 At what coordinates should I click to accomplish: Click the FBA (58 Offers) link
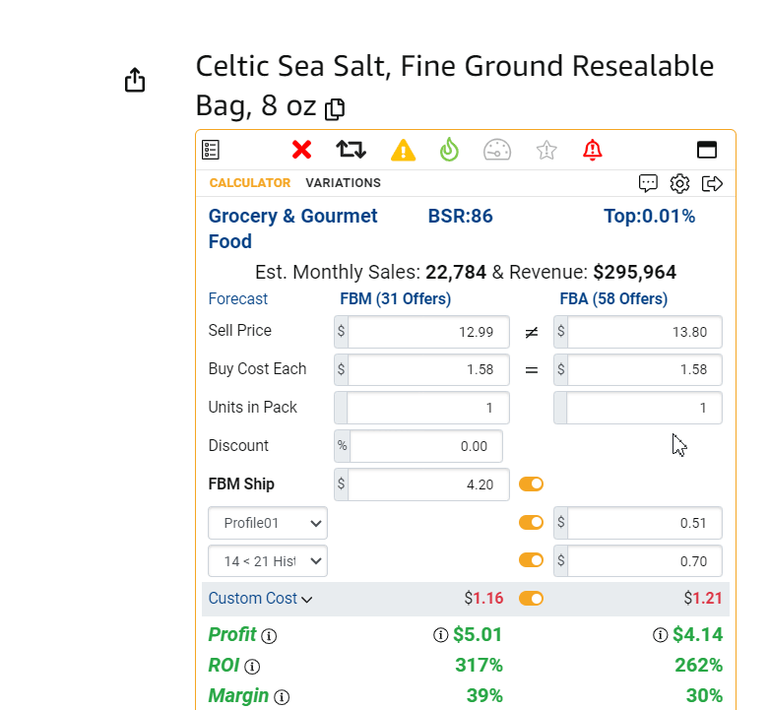[x=613, y=299]
